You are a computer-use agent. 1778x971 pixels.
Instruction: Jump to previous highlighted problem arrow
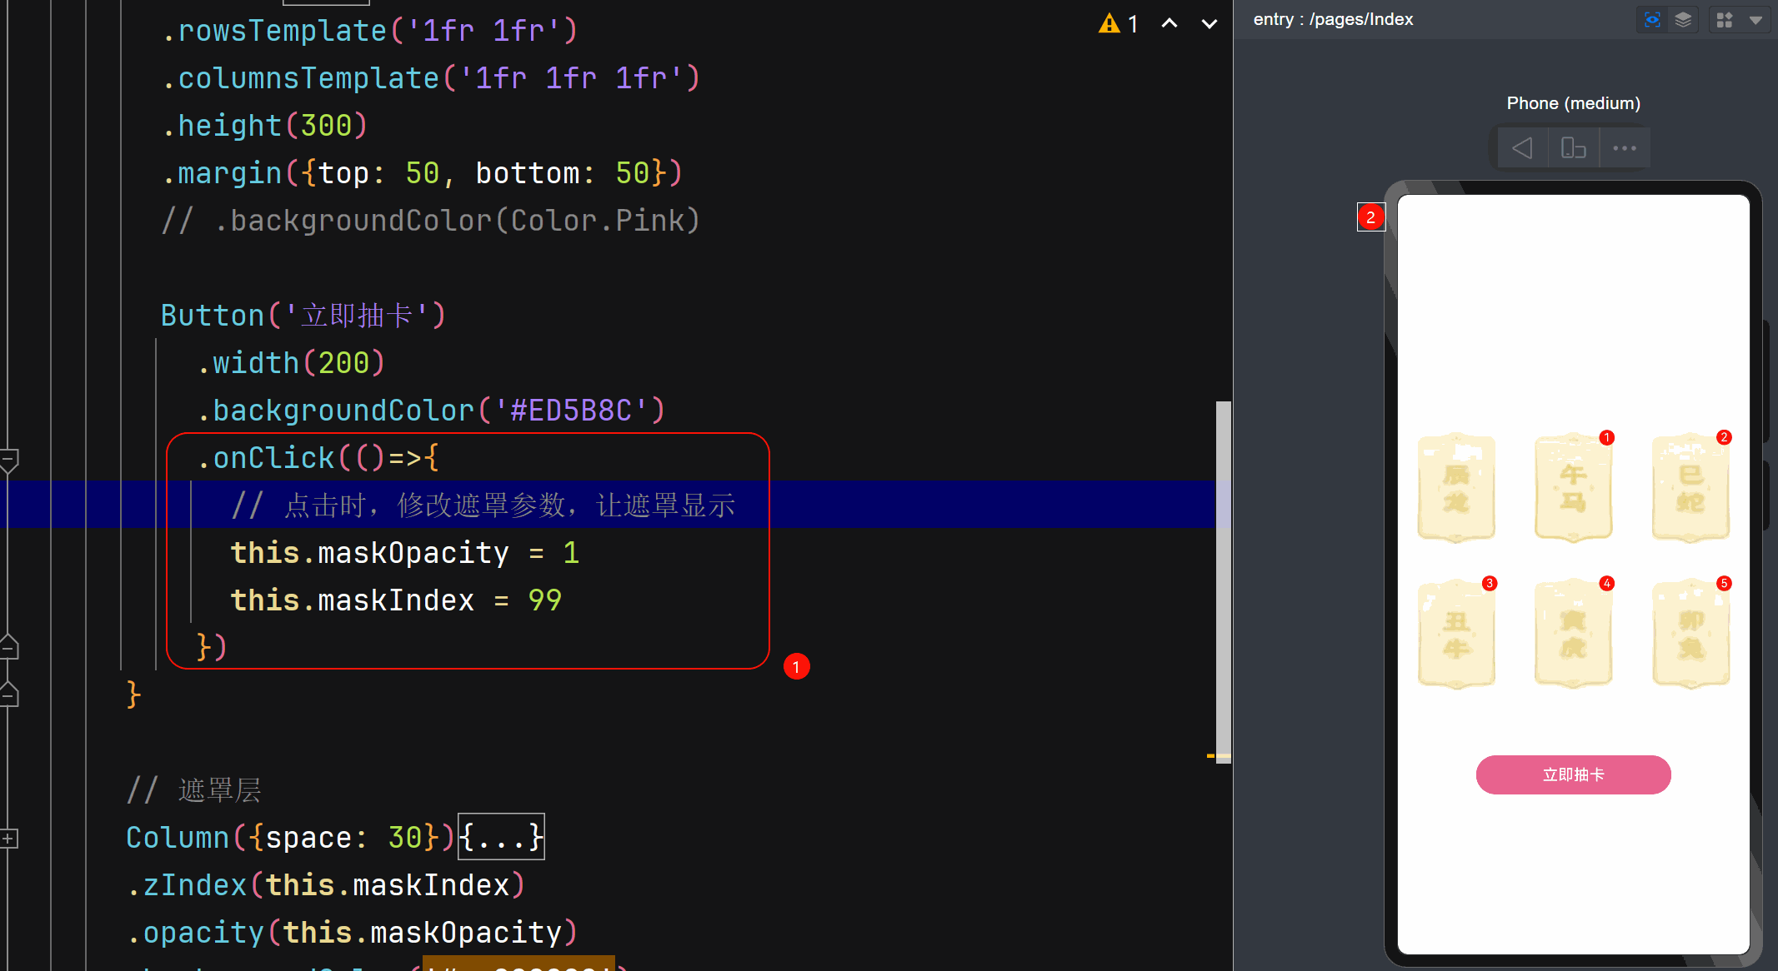coord(1169,23)
